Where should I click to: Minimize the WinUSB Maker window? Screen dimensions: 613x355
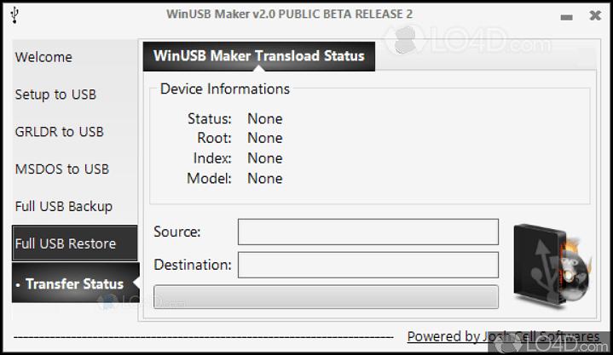click(x=566, y=17)
